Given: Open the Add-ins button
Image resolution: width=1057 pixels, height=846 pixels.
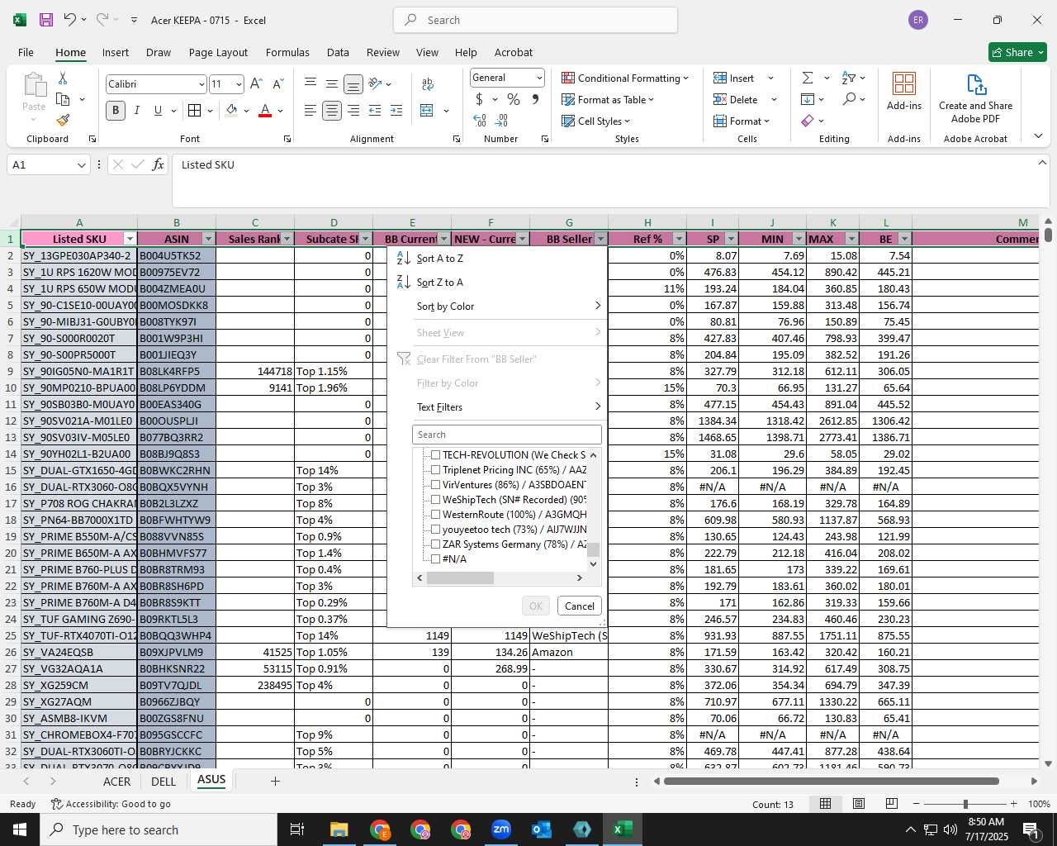Looking at the screenshot, I should [x=904, y=91].
